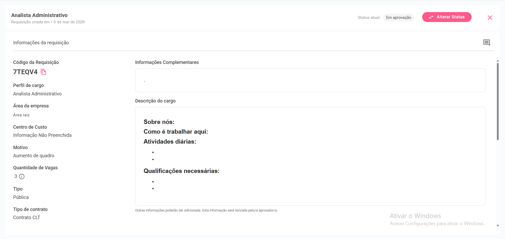505x239 pixels.
Task: Close the requisition details with the X
Action: pyautogui.click(x=490, y=18)
